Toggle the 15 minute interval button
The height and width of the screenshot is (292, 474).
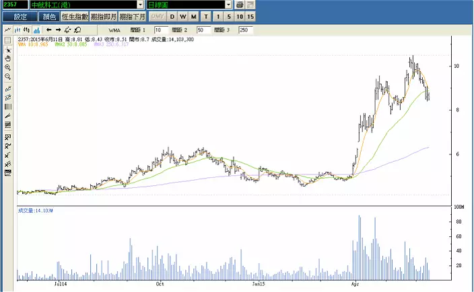[x=250, y=16]
